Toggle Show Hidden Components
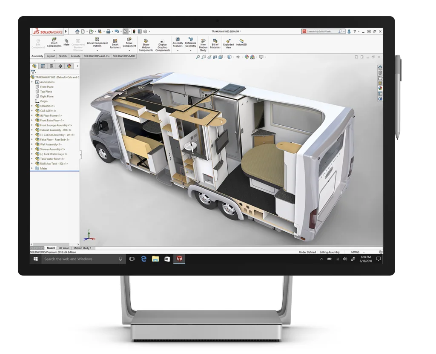Viewport: 436px width, 354px height. 146,43
